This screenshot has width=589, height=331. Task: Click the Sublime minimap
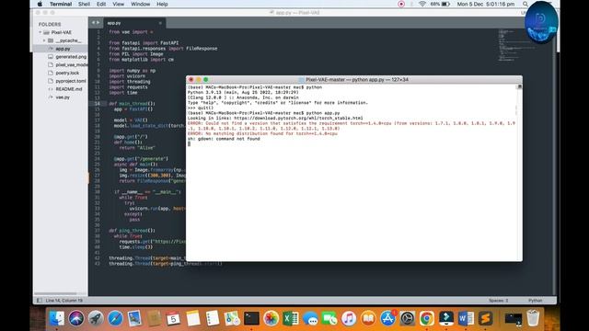pos(516,45)
